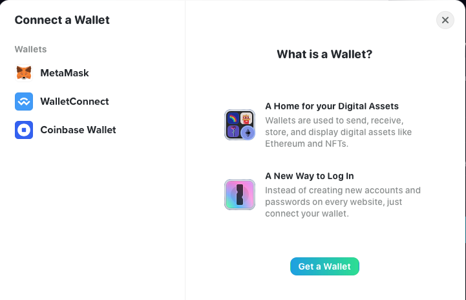Click the colorful keyhole login icon
Viewport: 466px width, 300px height.
point(240,195)
